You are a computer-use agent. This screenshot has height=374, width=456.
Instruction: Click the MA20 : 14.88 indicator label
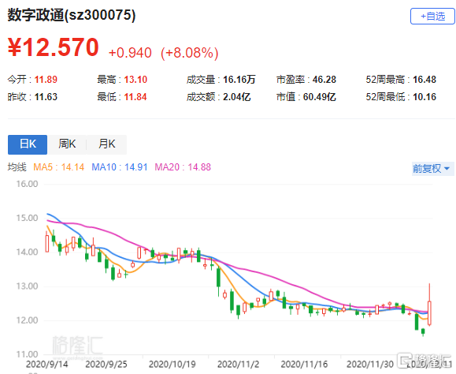tap(183, 167)
